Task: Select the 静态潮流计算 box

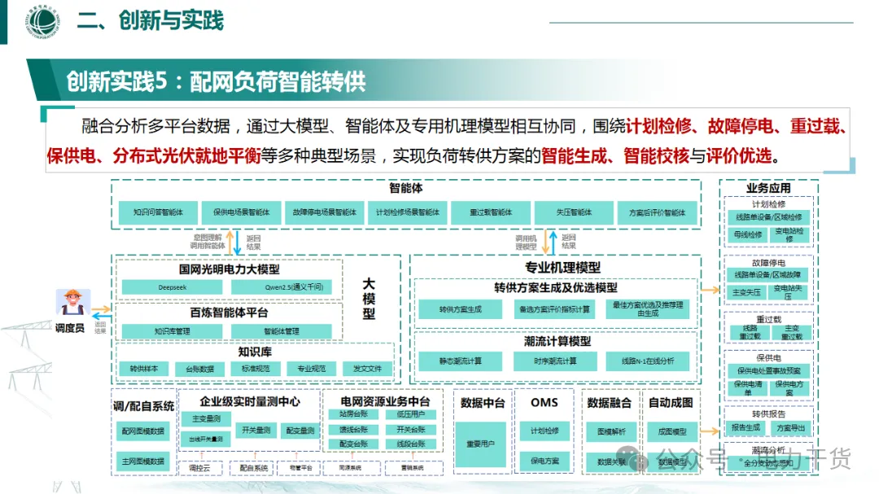Action: 460,361
